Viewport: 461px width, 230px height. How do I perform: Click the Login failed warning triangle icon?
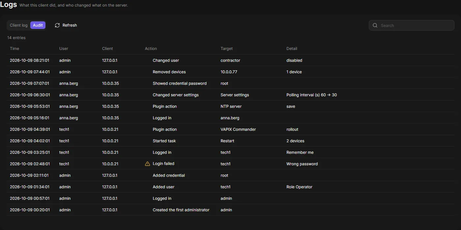(148, 164)
